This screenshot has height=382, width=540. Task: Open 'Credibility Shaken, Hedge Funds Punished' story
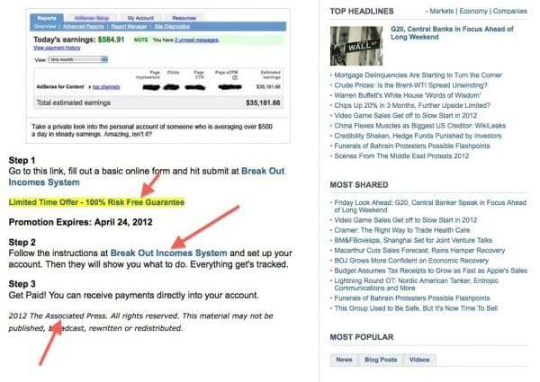[418, 136]
